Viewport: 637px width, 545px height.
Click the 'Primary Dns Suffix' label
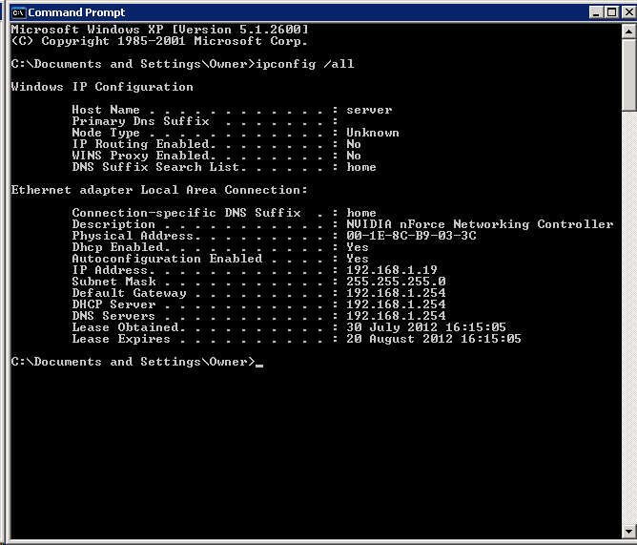[140, 121]
